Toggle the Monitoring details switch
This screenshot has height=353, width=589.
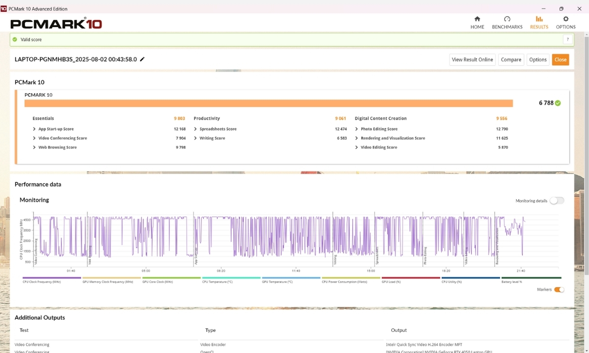pos(557,201)
